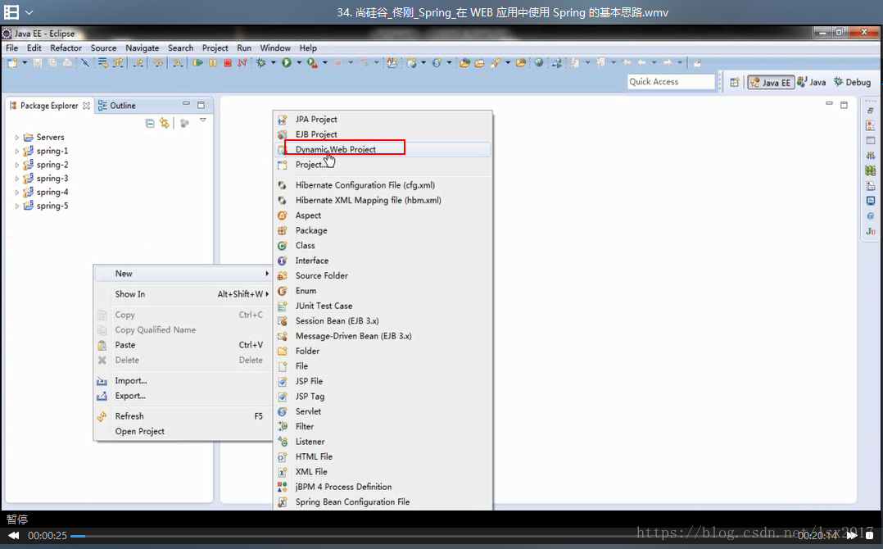Click the New wizard toolbar icon
This screenshot has height=549, width=883.
(x=12, y=63)
